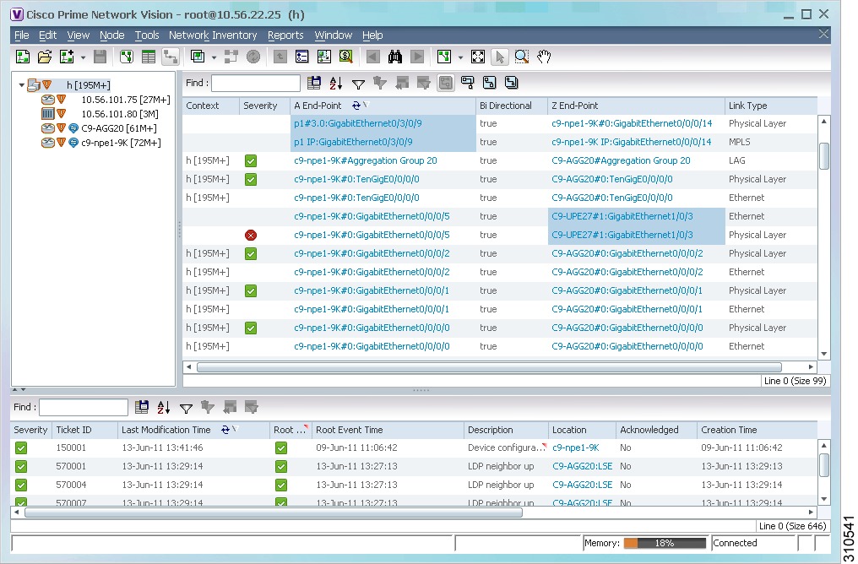Sort by the Bi Directional column header

512,106
